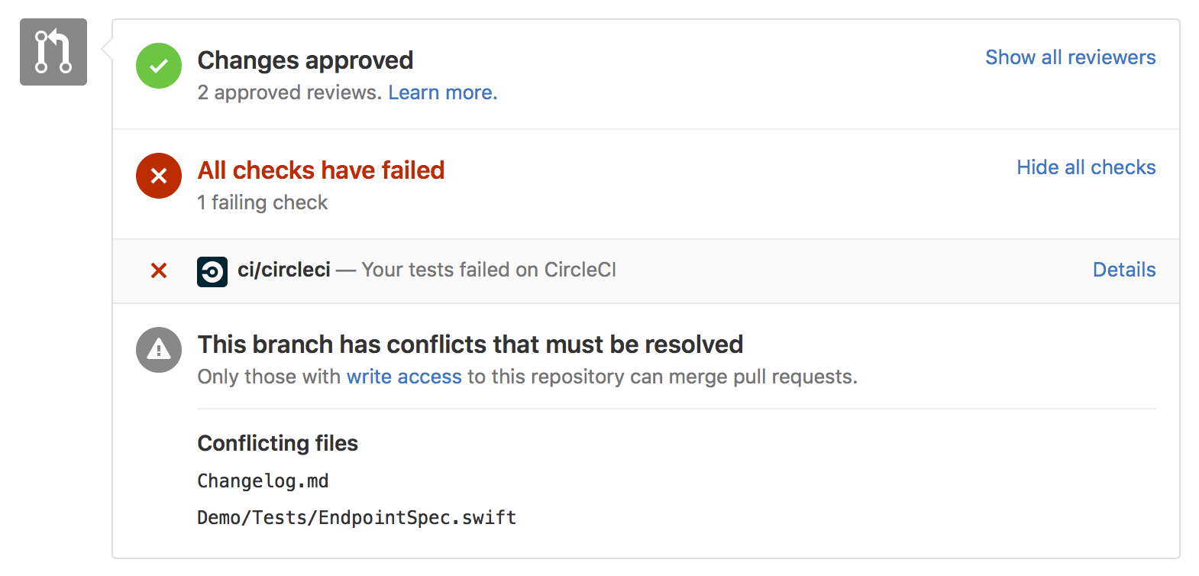This screenshot has height=576, width=1199.
Task: Expand details of the CircleCI failure
Action: click(x=1123, y=270)
